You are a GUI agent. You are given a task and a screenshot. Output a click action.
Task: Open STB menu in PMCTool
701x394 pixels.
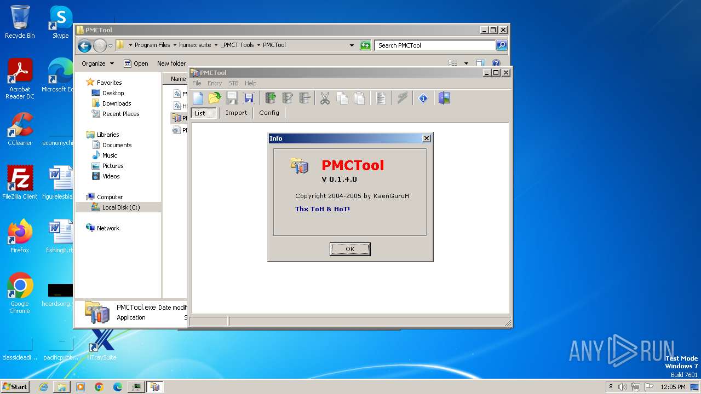coord(233,83)
